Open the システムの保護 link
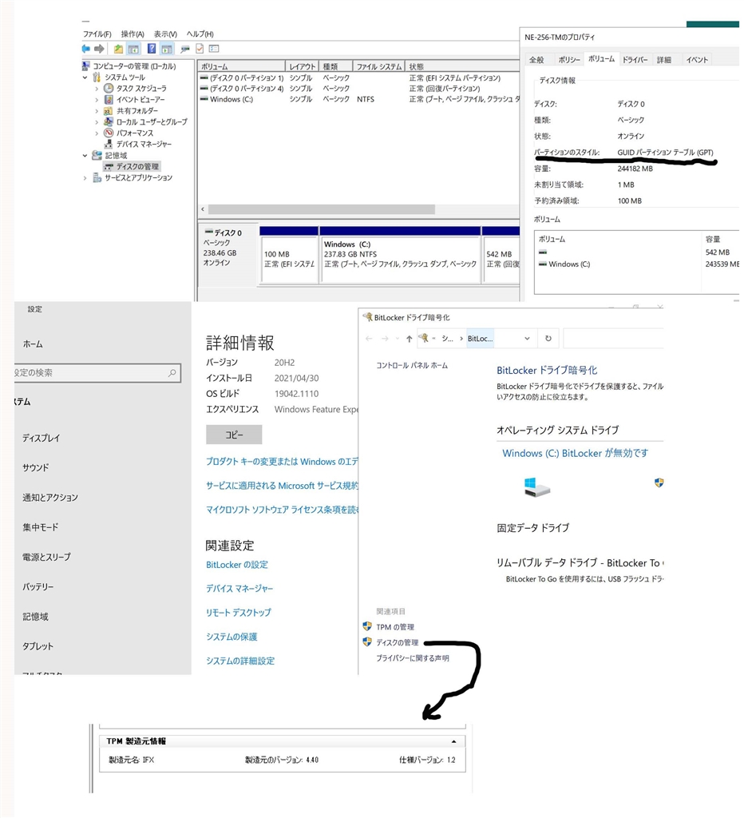This screenshot has height=818, width=744. 232,637
